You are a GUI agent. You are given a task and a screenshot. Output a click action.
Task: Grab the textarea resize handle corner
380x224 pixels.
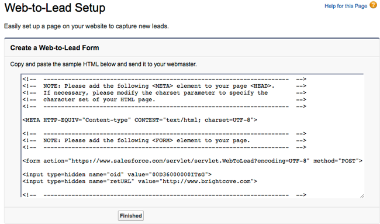point(362,196)
